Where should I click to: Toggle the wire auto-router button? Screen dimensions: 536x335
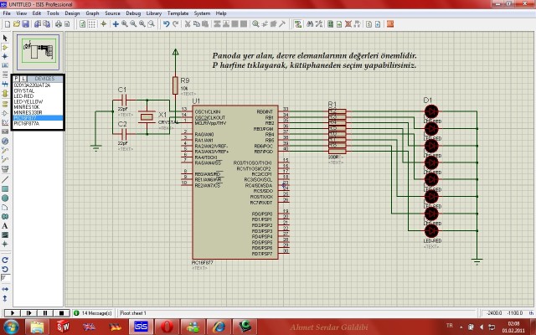pyautogui.click(x=298, y=24)
